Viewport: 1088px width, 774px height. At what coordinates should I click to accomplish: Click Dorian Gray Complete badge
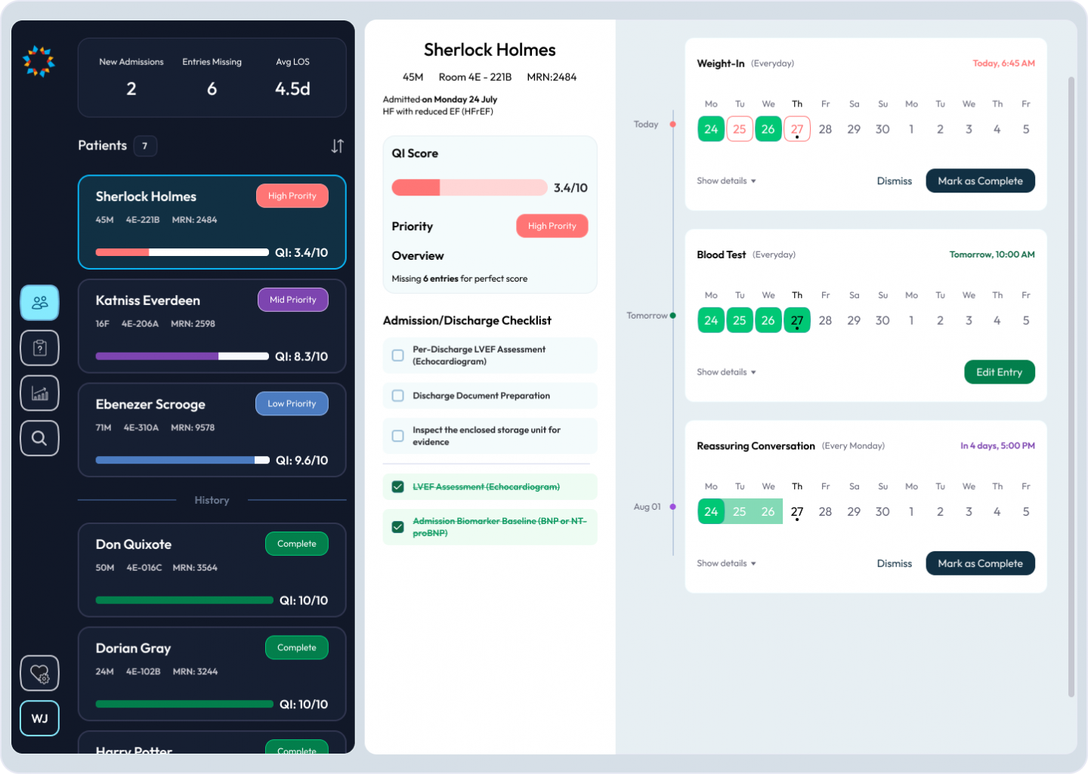point(297,647)
